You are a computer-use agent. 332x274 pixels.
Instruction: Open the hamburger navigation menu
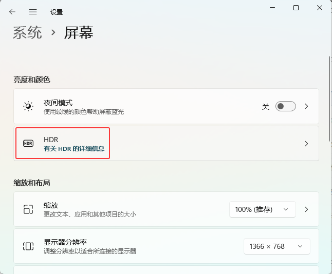(33, 11)
